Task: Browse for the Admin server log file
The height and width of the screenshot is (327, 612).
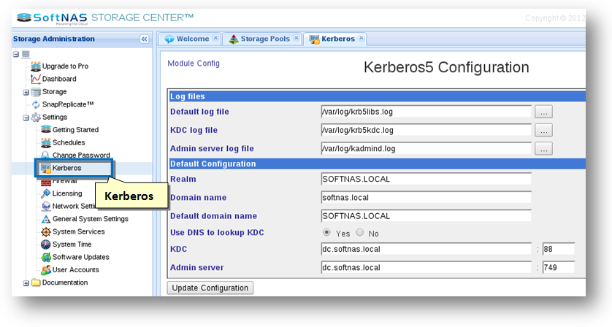Action: pos(543,149)
